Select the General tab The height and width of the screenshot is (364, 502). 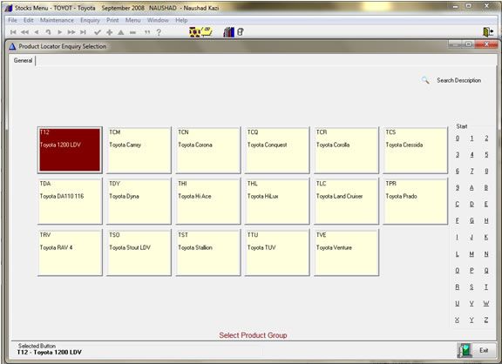[23, 60]
